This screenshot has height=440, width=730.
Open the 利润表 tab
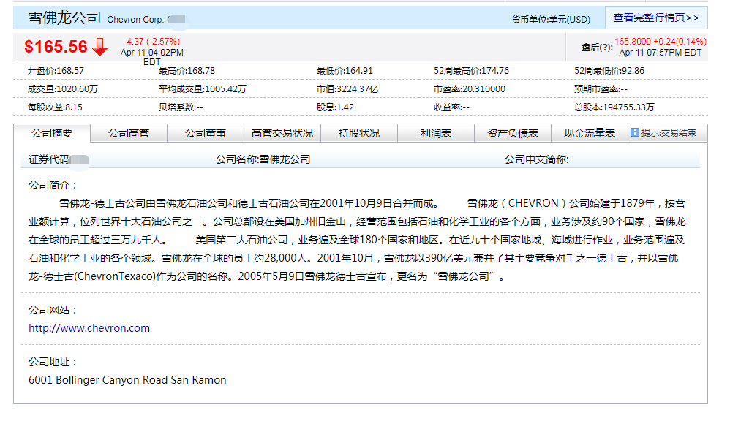[x=436, y=134]
